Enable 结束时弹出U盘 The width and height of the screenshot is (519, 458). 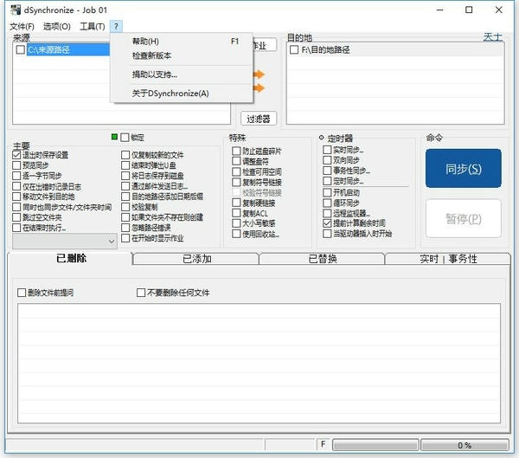coord(125,165)
